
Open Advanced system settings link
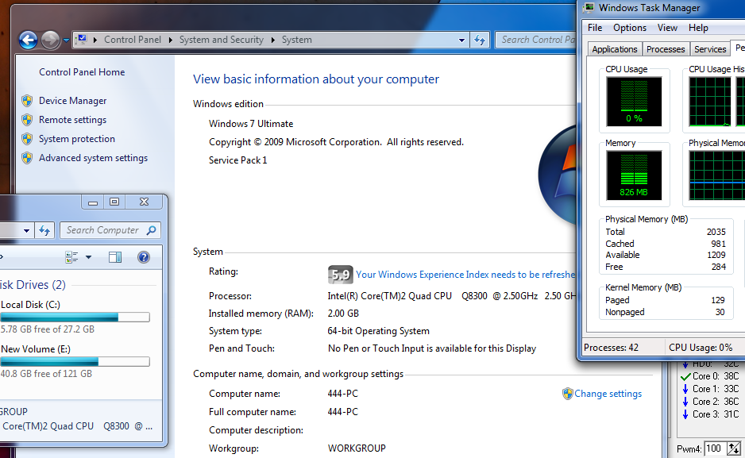[93, 158]
